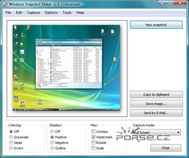Click Save image... button
The height and width of the screenshot is (158, 189).
156,104
